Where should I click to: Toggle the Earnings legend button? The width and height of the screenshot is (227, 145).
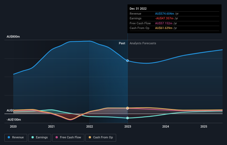(40, 138)
